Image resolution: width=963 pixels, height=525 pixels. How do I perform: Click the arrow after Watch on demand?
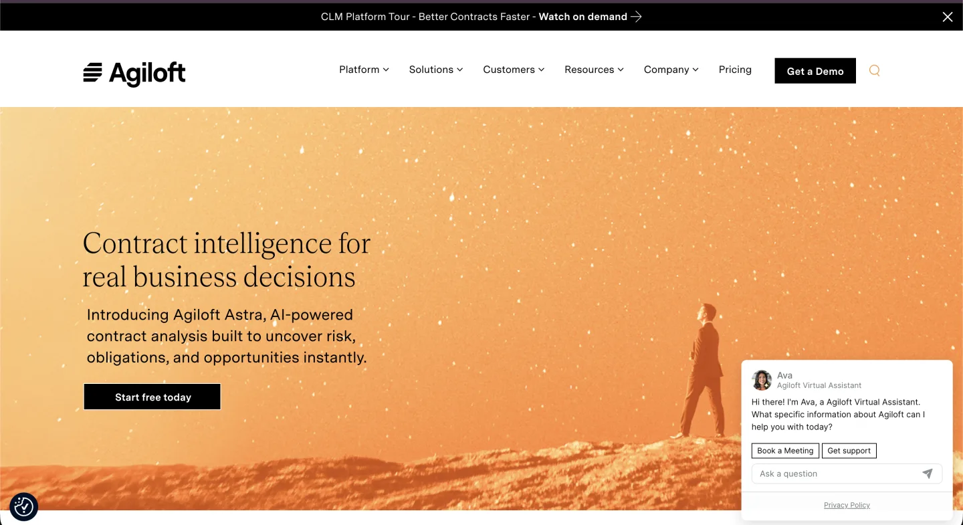coord(636,17)
